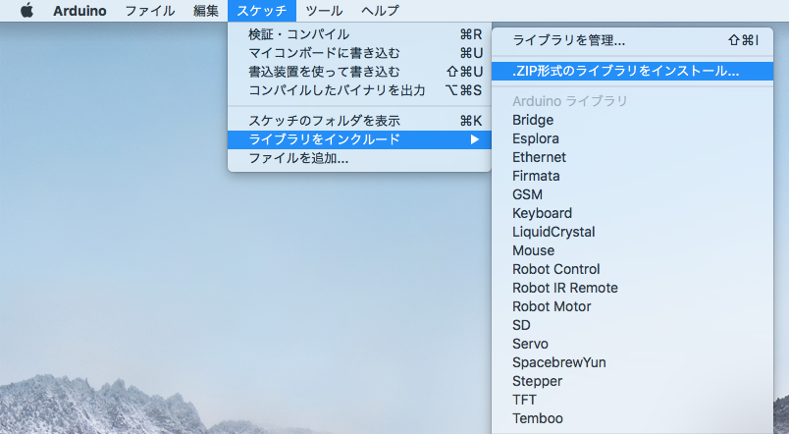Click .ZIP形式のライブラリをインストール...
The width and height of the screenshot is (789, 434).
tap(633, 71)
